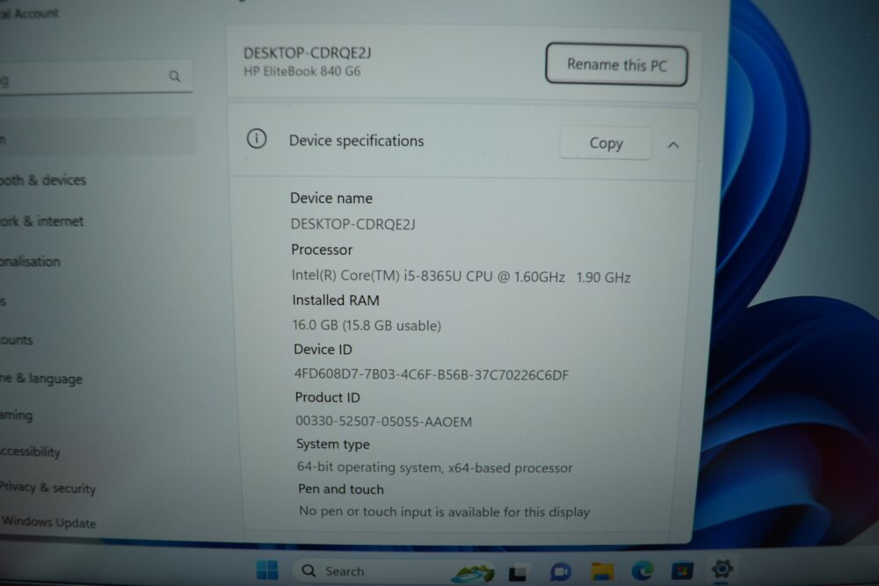Click the landscape search highlight icon

tap(474, 573)
